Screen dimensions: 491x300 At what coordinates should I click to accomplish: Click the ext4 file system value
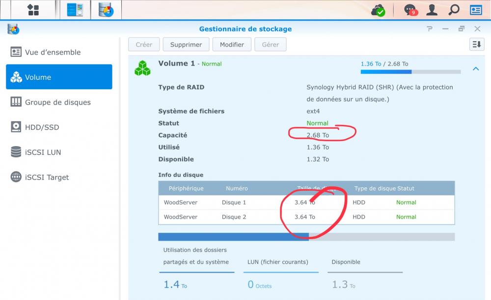[x=313, y=111]
